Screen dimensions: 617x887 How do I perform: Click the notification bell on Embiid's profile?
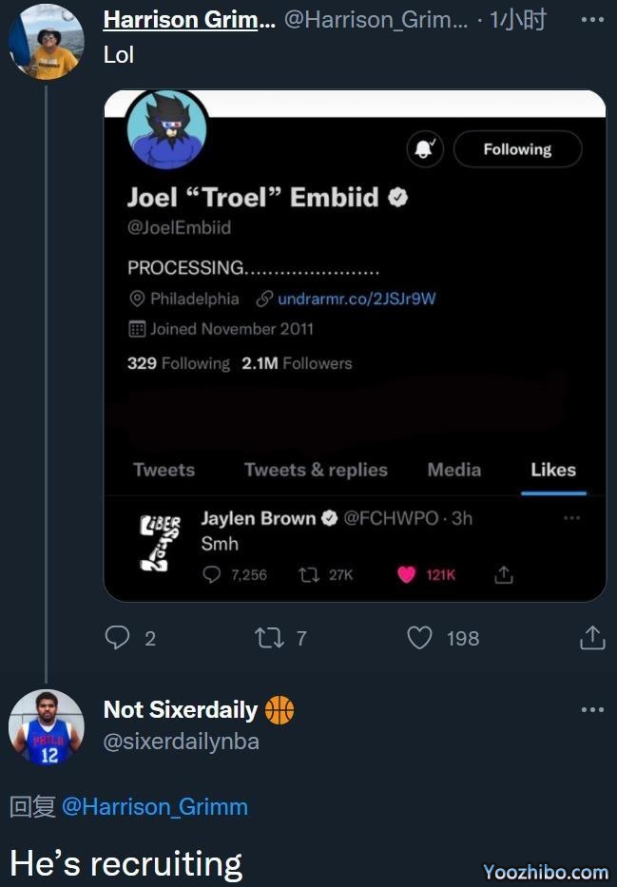pyautogui.click(x=425, y=149)
